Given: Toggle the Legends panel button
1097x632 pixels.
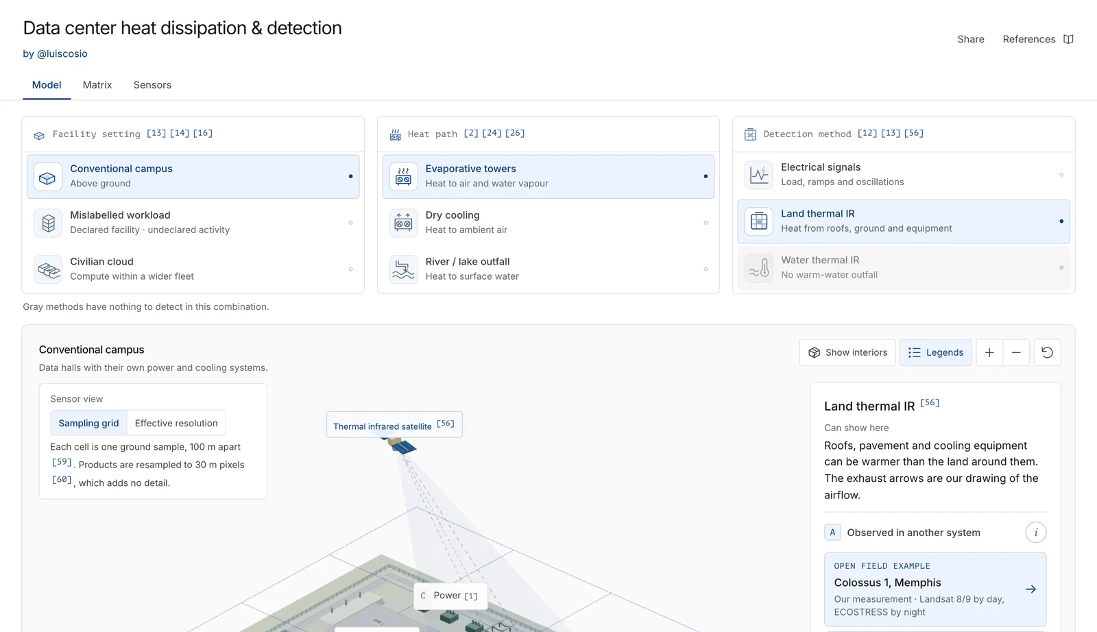Looking at the screenshot, I should [935, 352].
